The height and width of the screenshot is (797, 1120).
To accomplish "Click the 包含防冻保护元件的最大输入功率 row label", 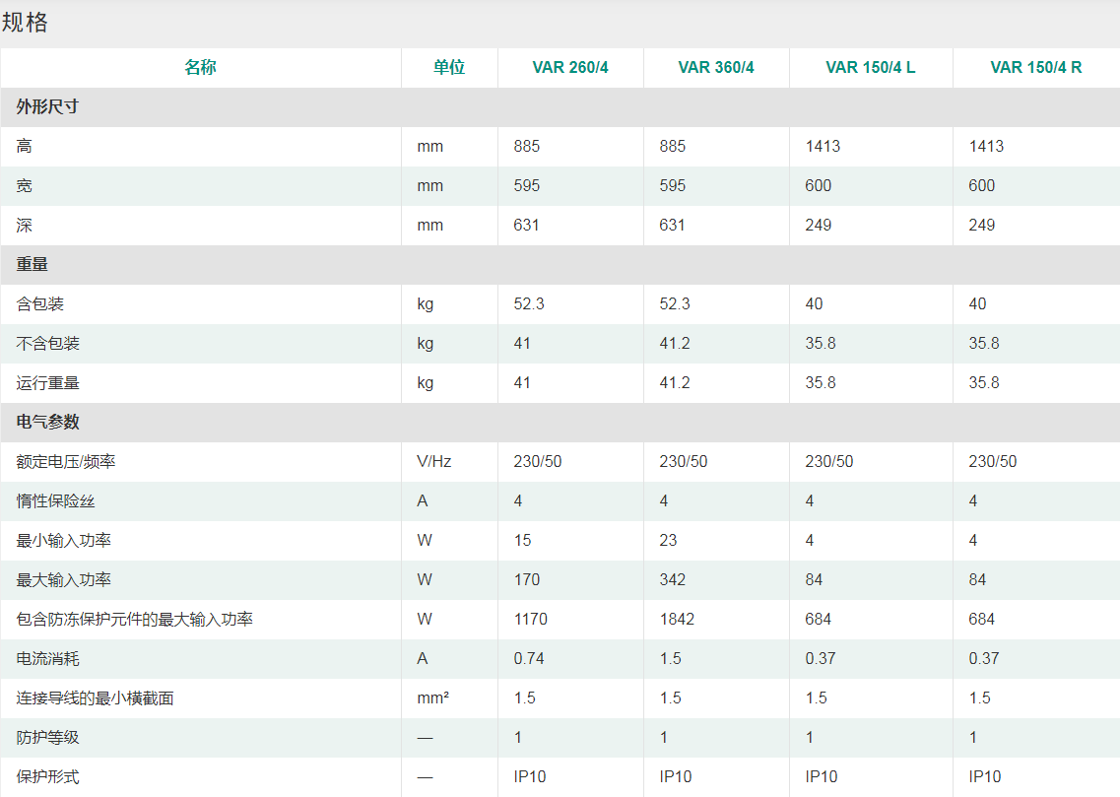I will (135, 620).
